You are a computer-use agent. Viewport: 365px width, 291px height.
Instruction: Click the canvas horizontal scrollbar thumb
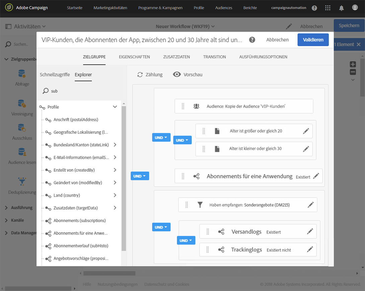[x=109, y=273]
